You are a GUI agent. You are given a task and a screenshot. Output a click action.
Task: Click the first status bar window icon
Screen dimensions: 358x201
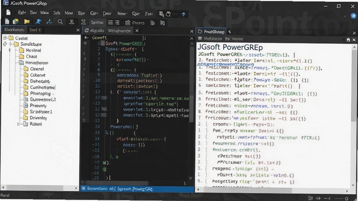[x=310, y=198]
